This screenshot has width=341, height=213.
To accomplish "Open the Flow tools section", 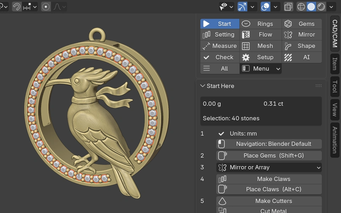I will click(260, 35).
